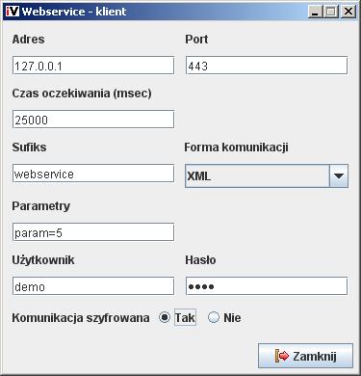This screenshot has width=361, height=376.
Task: Select the Nie radio button
Action: coord(214,317)
